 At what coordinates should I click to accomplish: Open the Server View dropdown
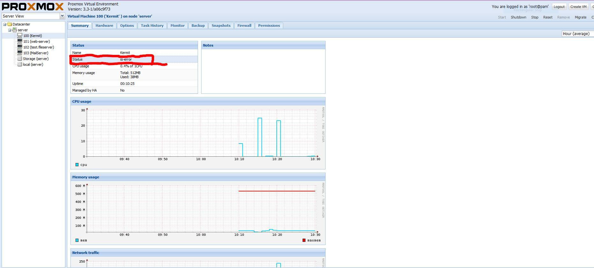click(62, 16)
